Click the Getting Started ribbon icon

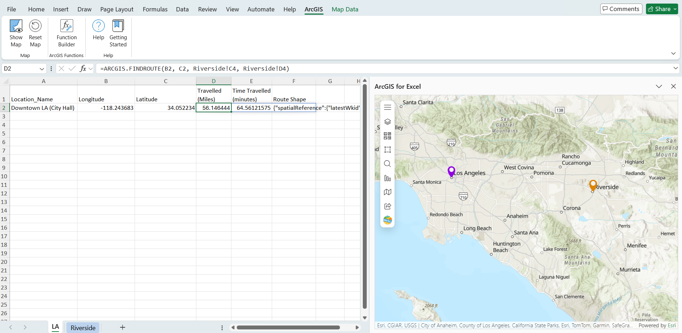[x=118, y=26]
